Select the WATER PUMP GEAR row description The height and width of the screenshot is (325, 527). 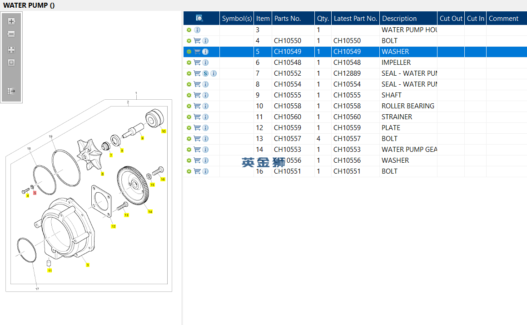pyautogui.click(x=409, y=150)
